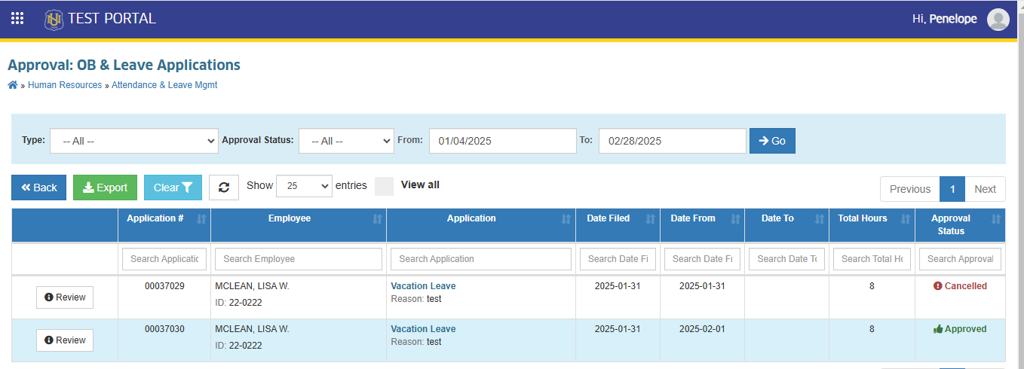1024x369 pixels.
Task: Focus the Search Date From field
Action: pos(702,259)
